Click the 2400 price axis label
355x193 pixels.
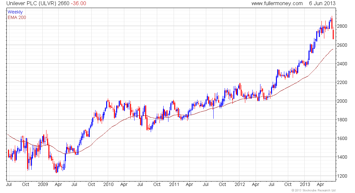342,64
